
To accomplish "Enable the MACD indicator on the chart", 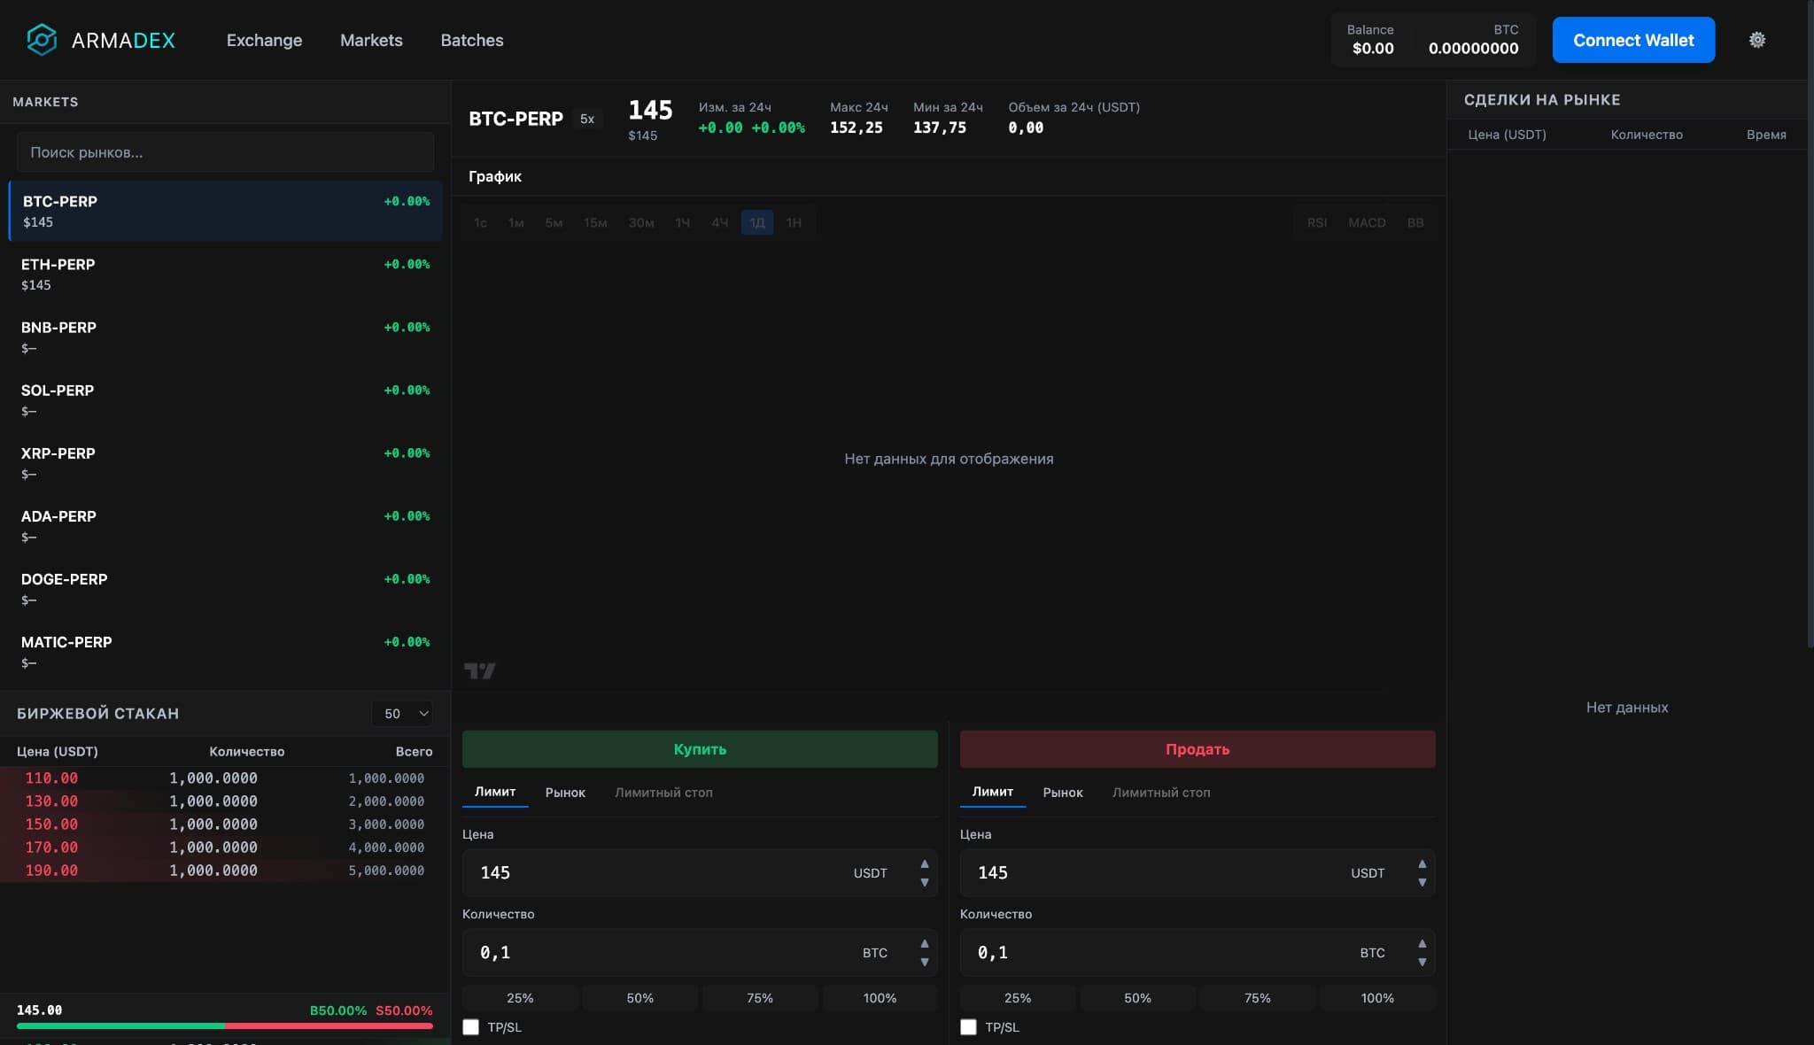I will point(1367,222).
